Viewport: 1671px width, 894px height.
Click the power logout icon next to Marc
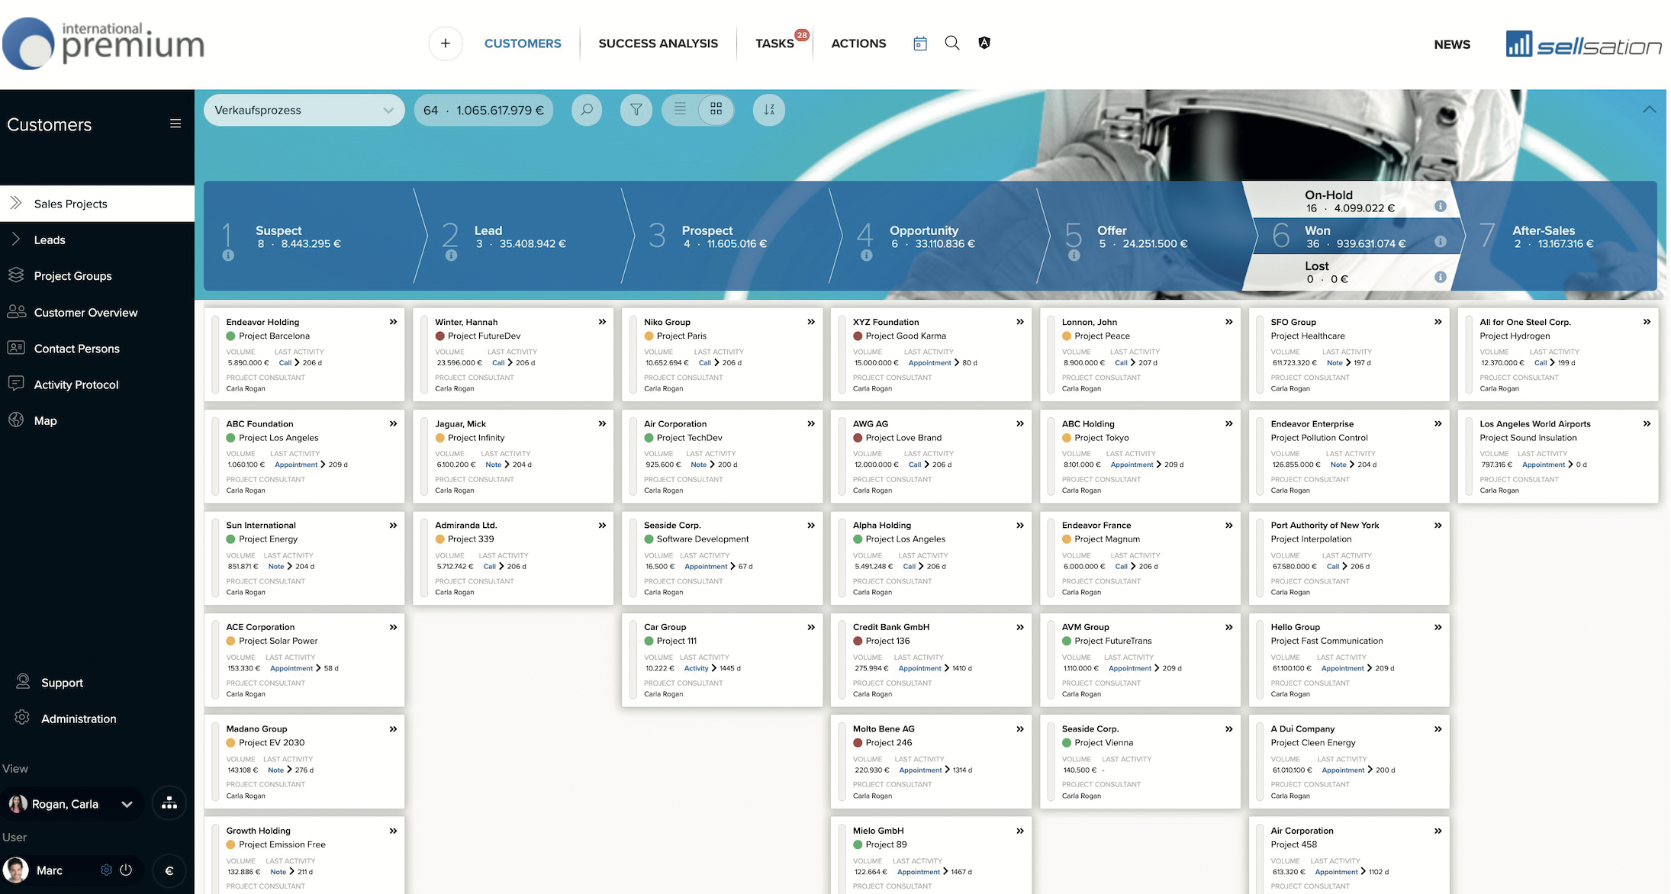[127, 870]
